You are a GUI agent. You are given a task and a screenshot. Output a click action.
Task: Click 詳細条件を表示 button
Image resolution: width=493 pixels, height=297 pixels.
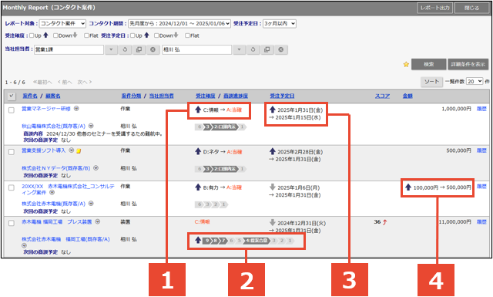[468, 64]
